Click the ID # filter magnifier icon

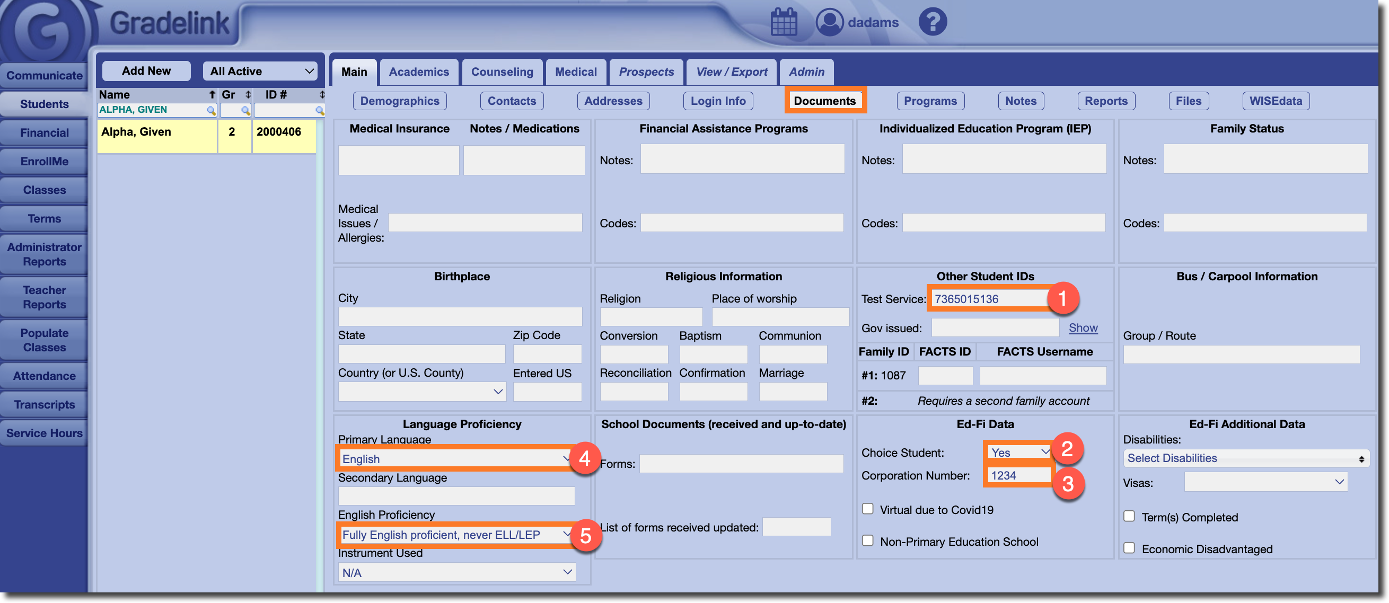pos(319,110)
